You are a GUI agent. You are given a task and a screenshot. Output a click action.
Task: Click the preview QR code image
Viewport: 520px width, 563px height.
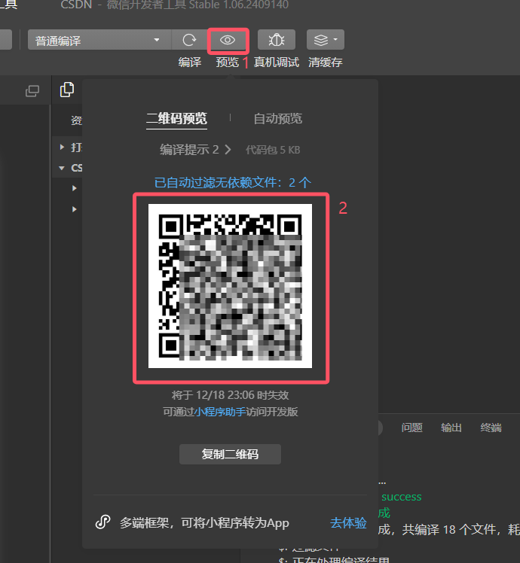230,286
